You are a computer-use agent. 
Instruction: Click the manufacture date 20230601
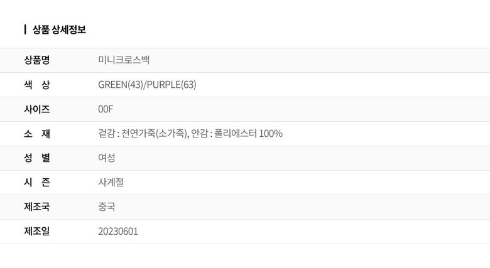tap(118, 232)
